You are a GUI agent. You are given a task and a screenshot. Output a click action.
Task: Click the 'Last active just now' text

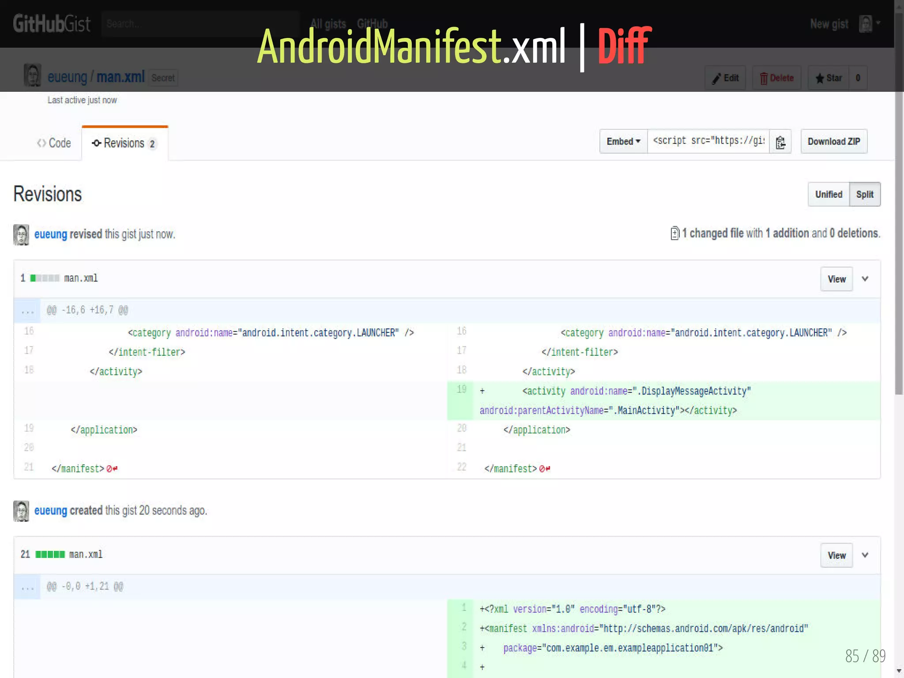coord(82,100)
